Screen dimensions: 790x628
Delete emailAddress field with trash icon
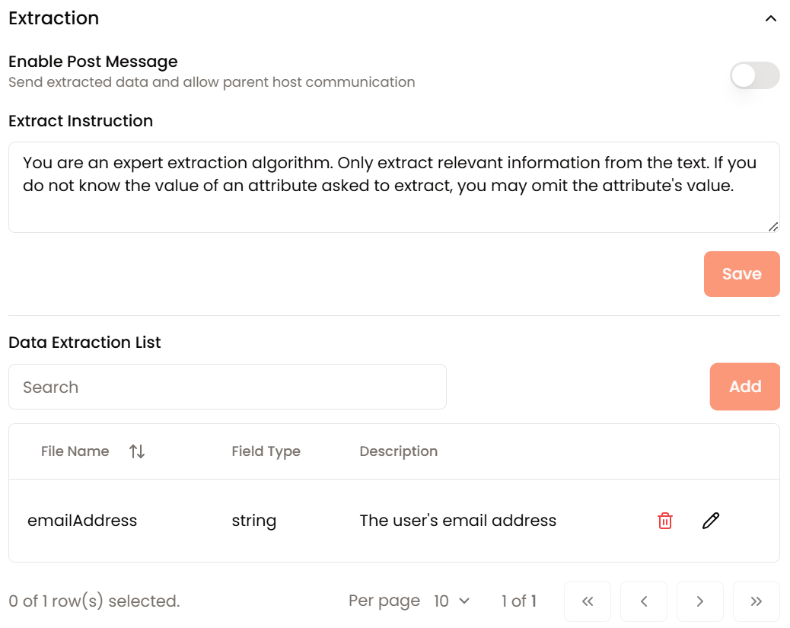pyautogui.click(x=665, y=521)
